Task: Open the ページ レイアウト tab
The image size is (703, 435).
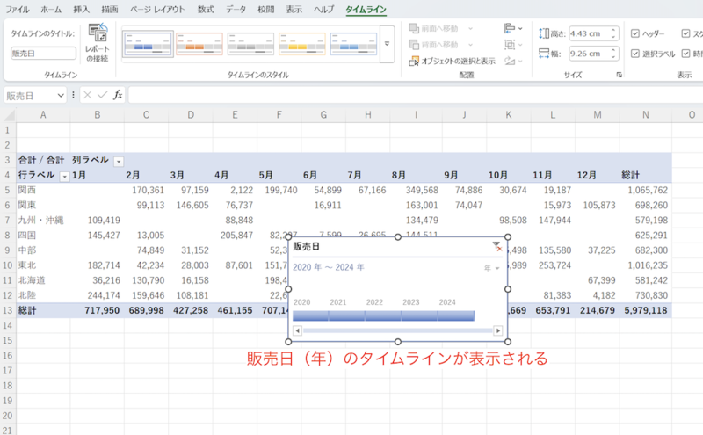Action: tap(157, 10)
